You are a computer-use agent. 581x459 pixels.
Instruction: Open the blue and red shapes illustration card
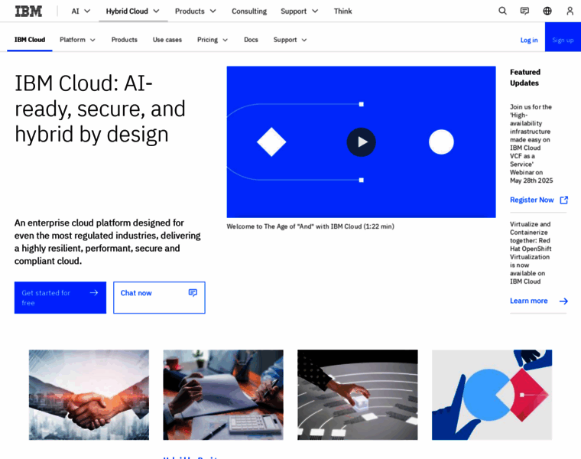coord(492,395)
